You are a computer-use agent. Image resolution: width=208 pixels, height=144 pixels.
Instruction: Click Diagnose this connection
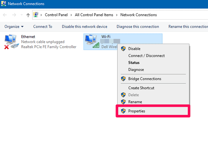point(138,26)
